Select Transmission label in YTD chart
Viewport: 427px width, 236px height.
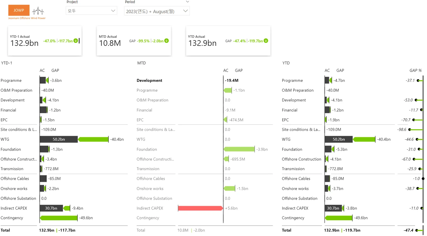[x=293, y=169]
